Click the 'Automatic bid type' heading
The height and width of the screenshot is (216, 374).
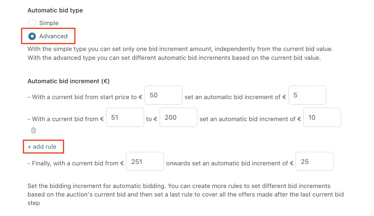point(55,11)
